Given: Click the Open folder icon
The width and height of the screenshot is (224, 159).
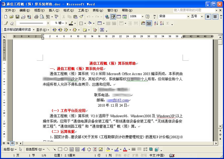Looking at the screenshot, I should 12,16.
